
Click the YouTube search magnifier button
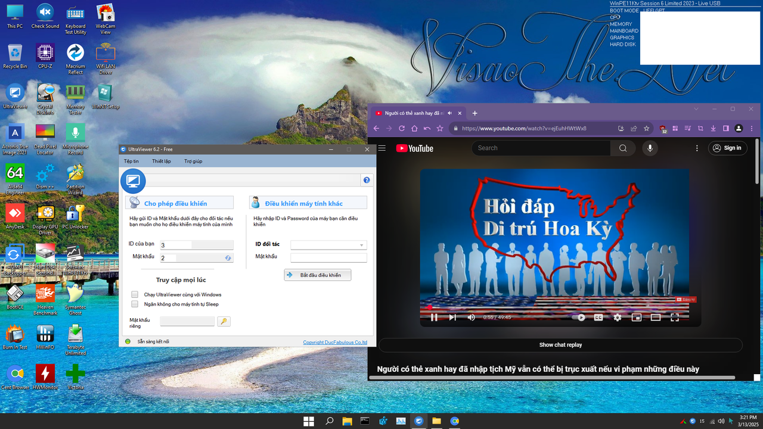(623, 148)
